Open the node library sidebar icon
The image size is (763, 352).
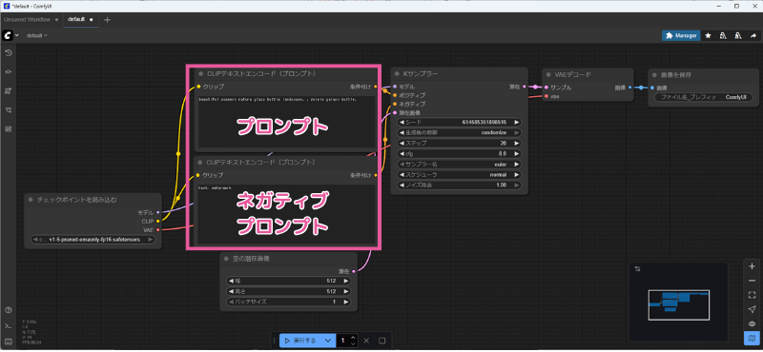click(9, 72)
